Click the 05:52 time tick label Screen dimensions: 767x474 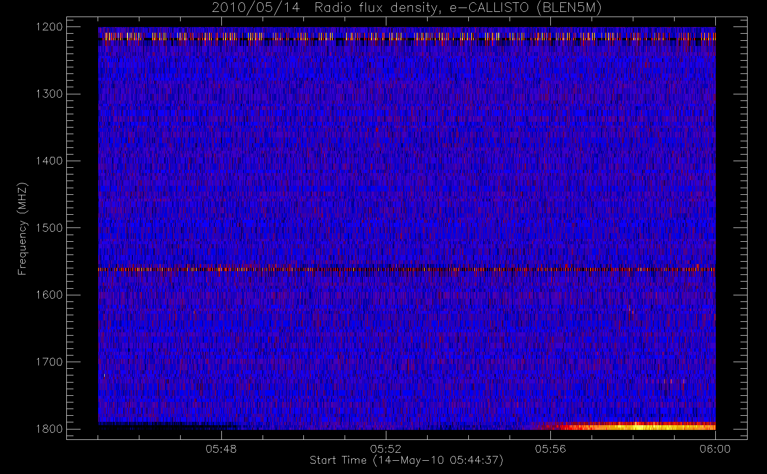[x=386, y=449]
